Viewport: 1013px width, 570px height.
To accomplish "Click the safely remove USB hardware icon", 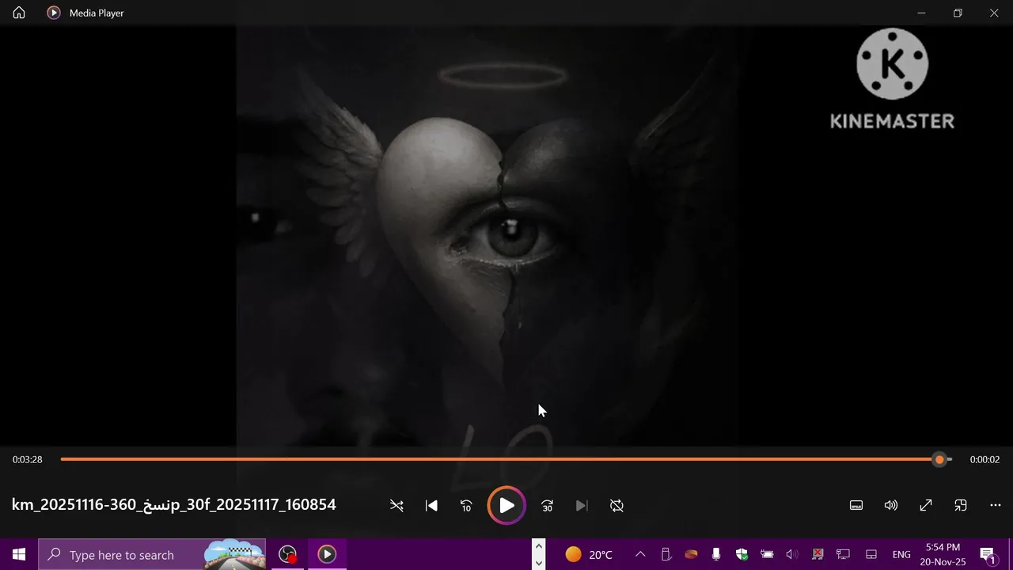I will 666,554.
